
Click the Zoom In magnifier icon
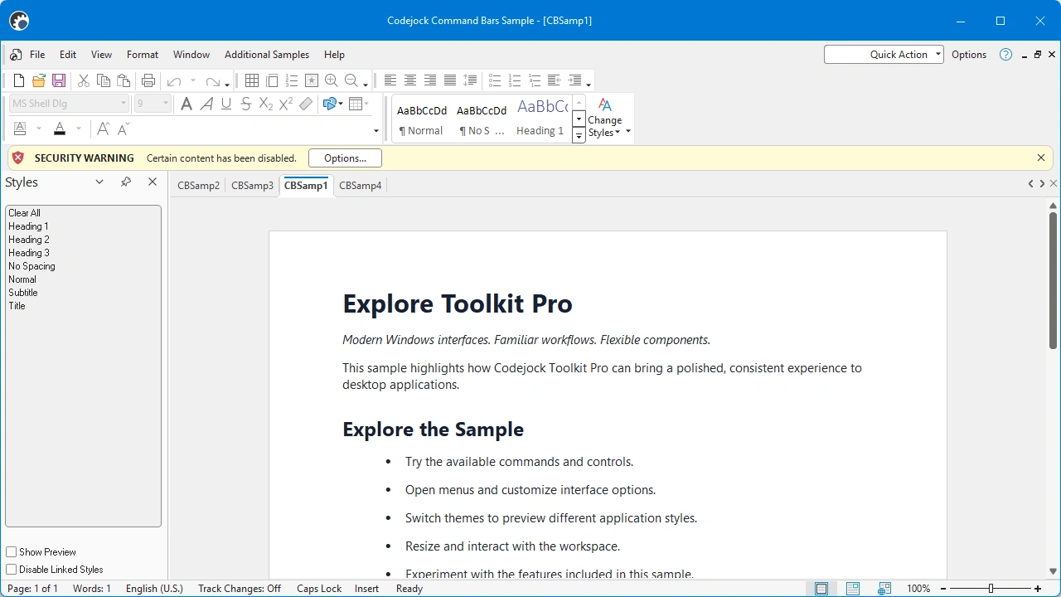click(x=332, y=80)
